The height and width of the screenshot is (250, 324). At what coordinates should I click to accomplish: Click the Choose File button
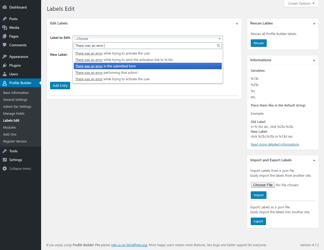click(x=263, y=185)
